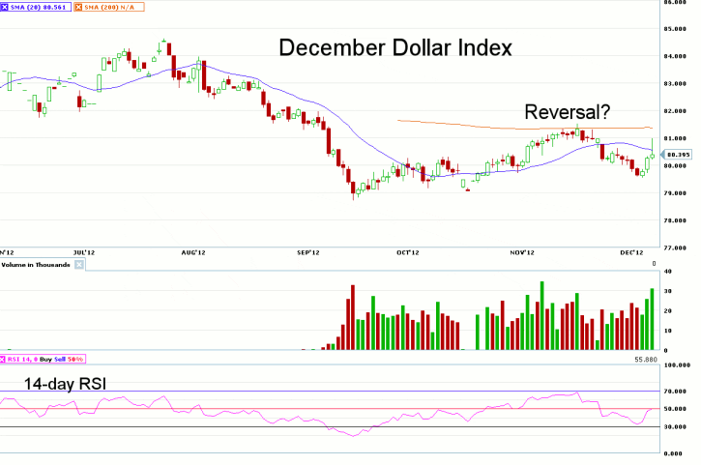Click the JUL'12 date axis label
Viewport: 701px width, 465px height.
point(84,252)
